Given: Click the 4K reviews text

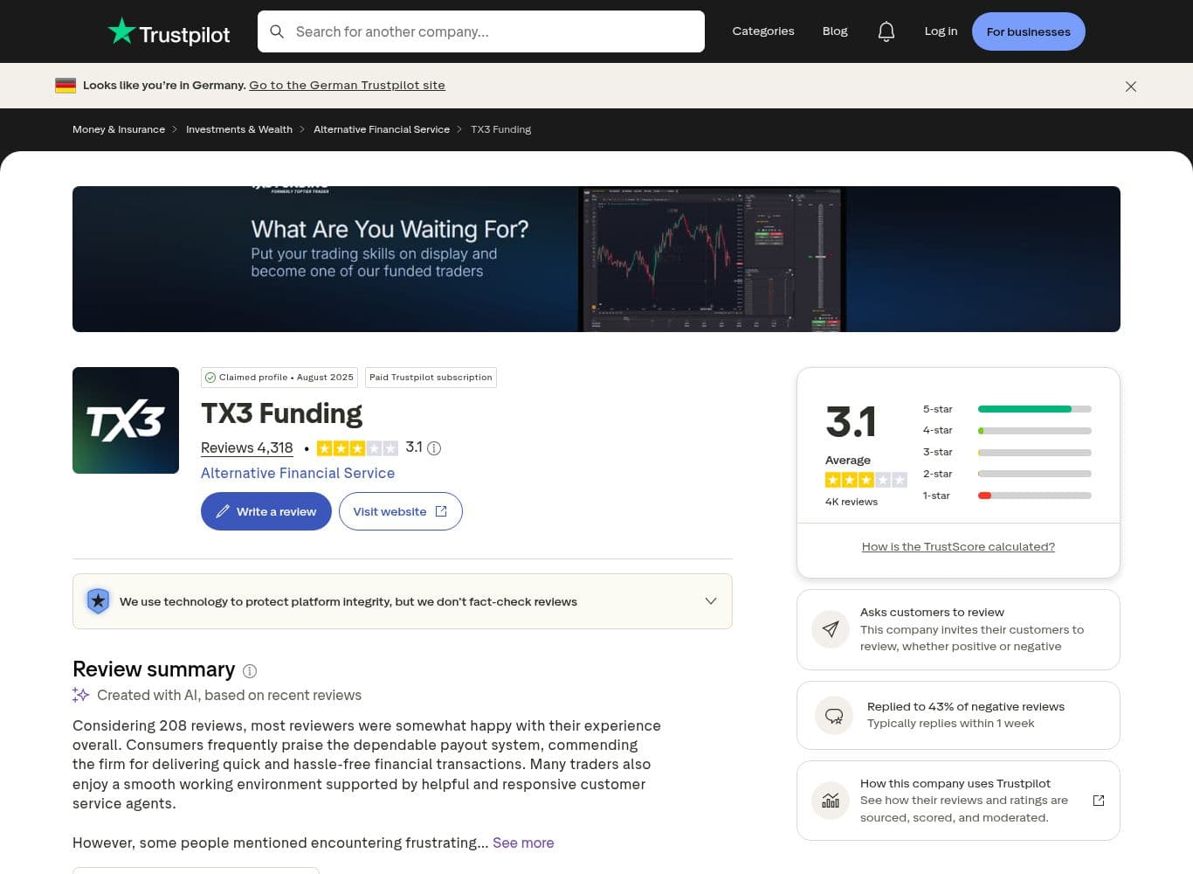Looking at the screenshot, I should click(x=852, y=502).
